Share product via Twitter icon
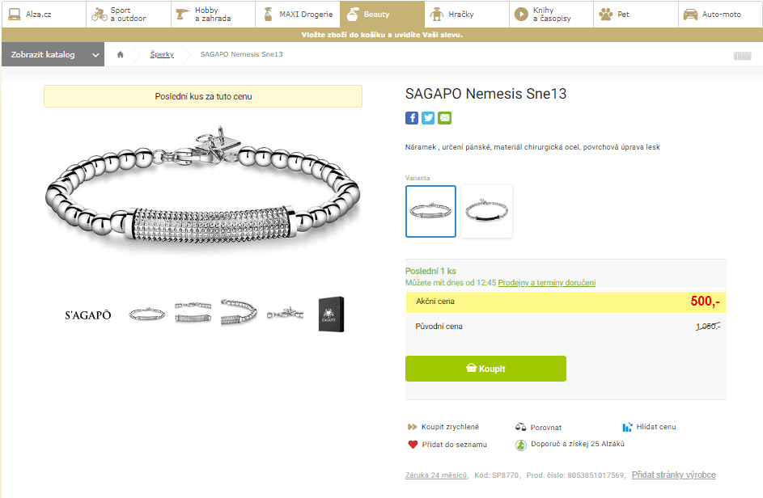Image resolution: width=763 pixels, height=498 pixels. pos(428,118)
